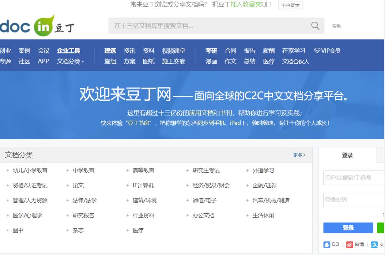The image size is (385, 255).
Task: Open the 研究报告 category
Action: (83, 215)
